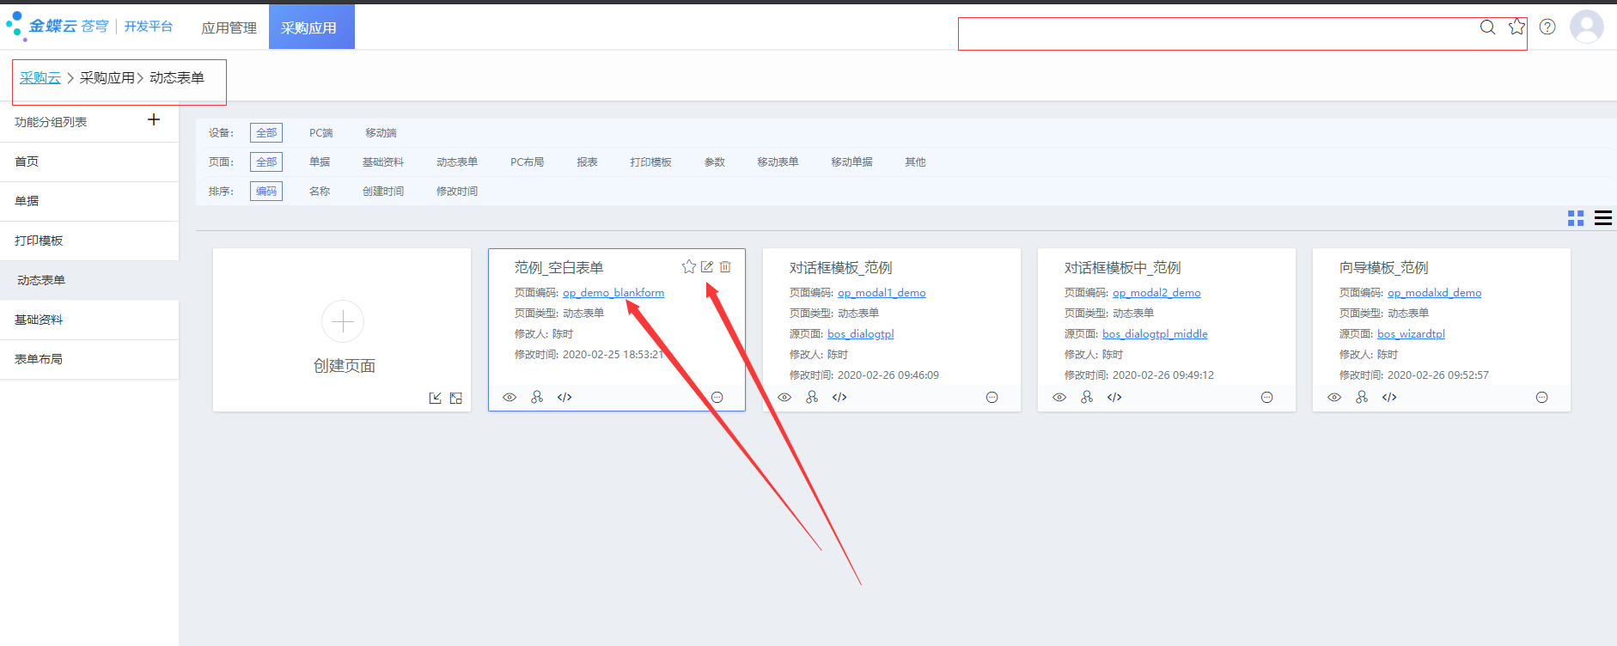This screenshot has width=1617, height=646.
Task: Open inheritance icon on 对话框模板中_范例 card
Action: (x=1087, y=397)
